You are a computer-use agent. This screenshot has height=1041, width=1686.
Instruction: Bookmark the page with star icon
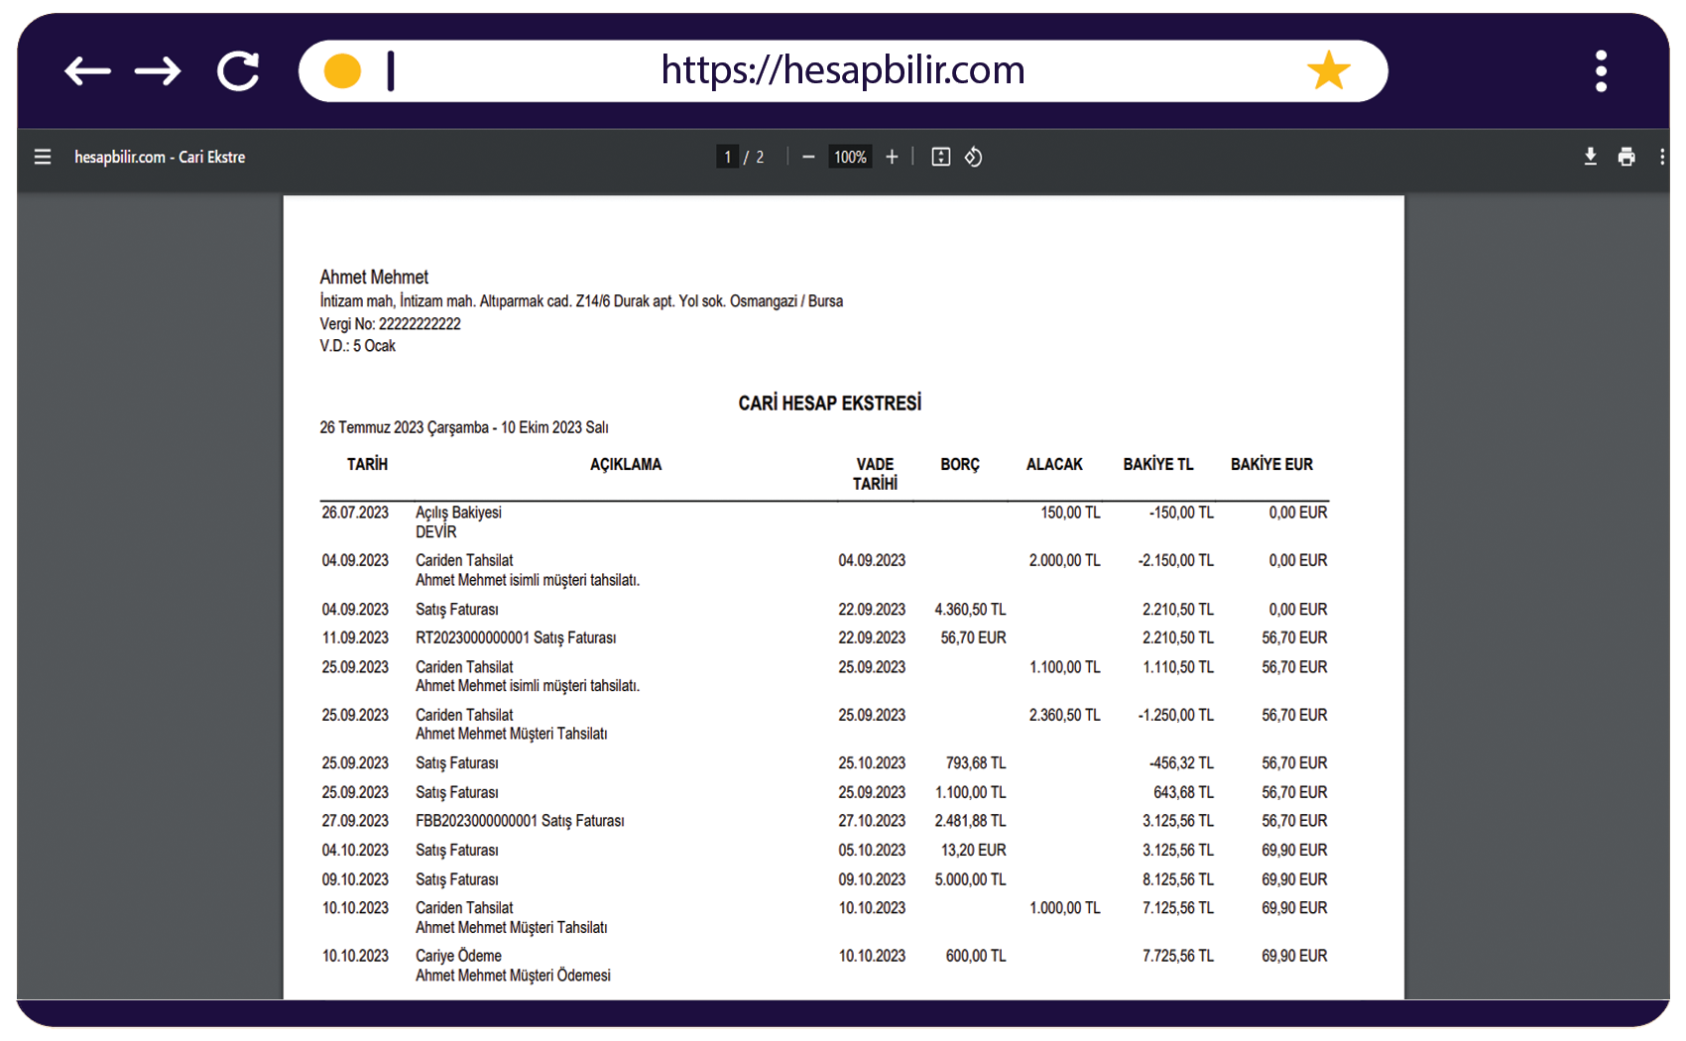pos(1328,71)
